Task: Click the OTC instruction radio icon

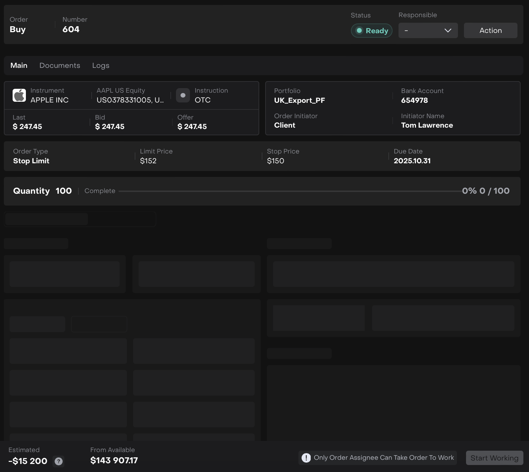Action: pyautogui.click(x=183, y=95)
